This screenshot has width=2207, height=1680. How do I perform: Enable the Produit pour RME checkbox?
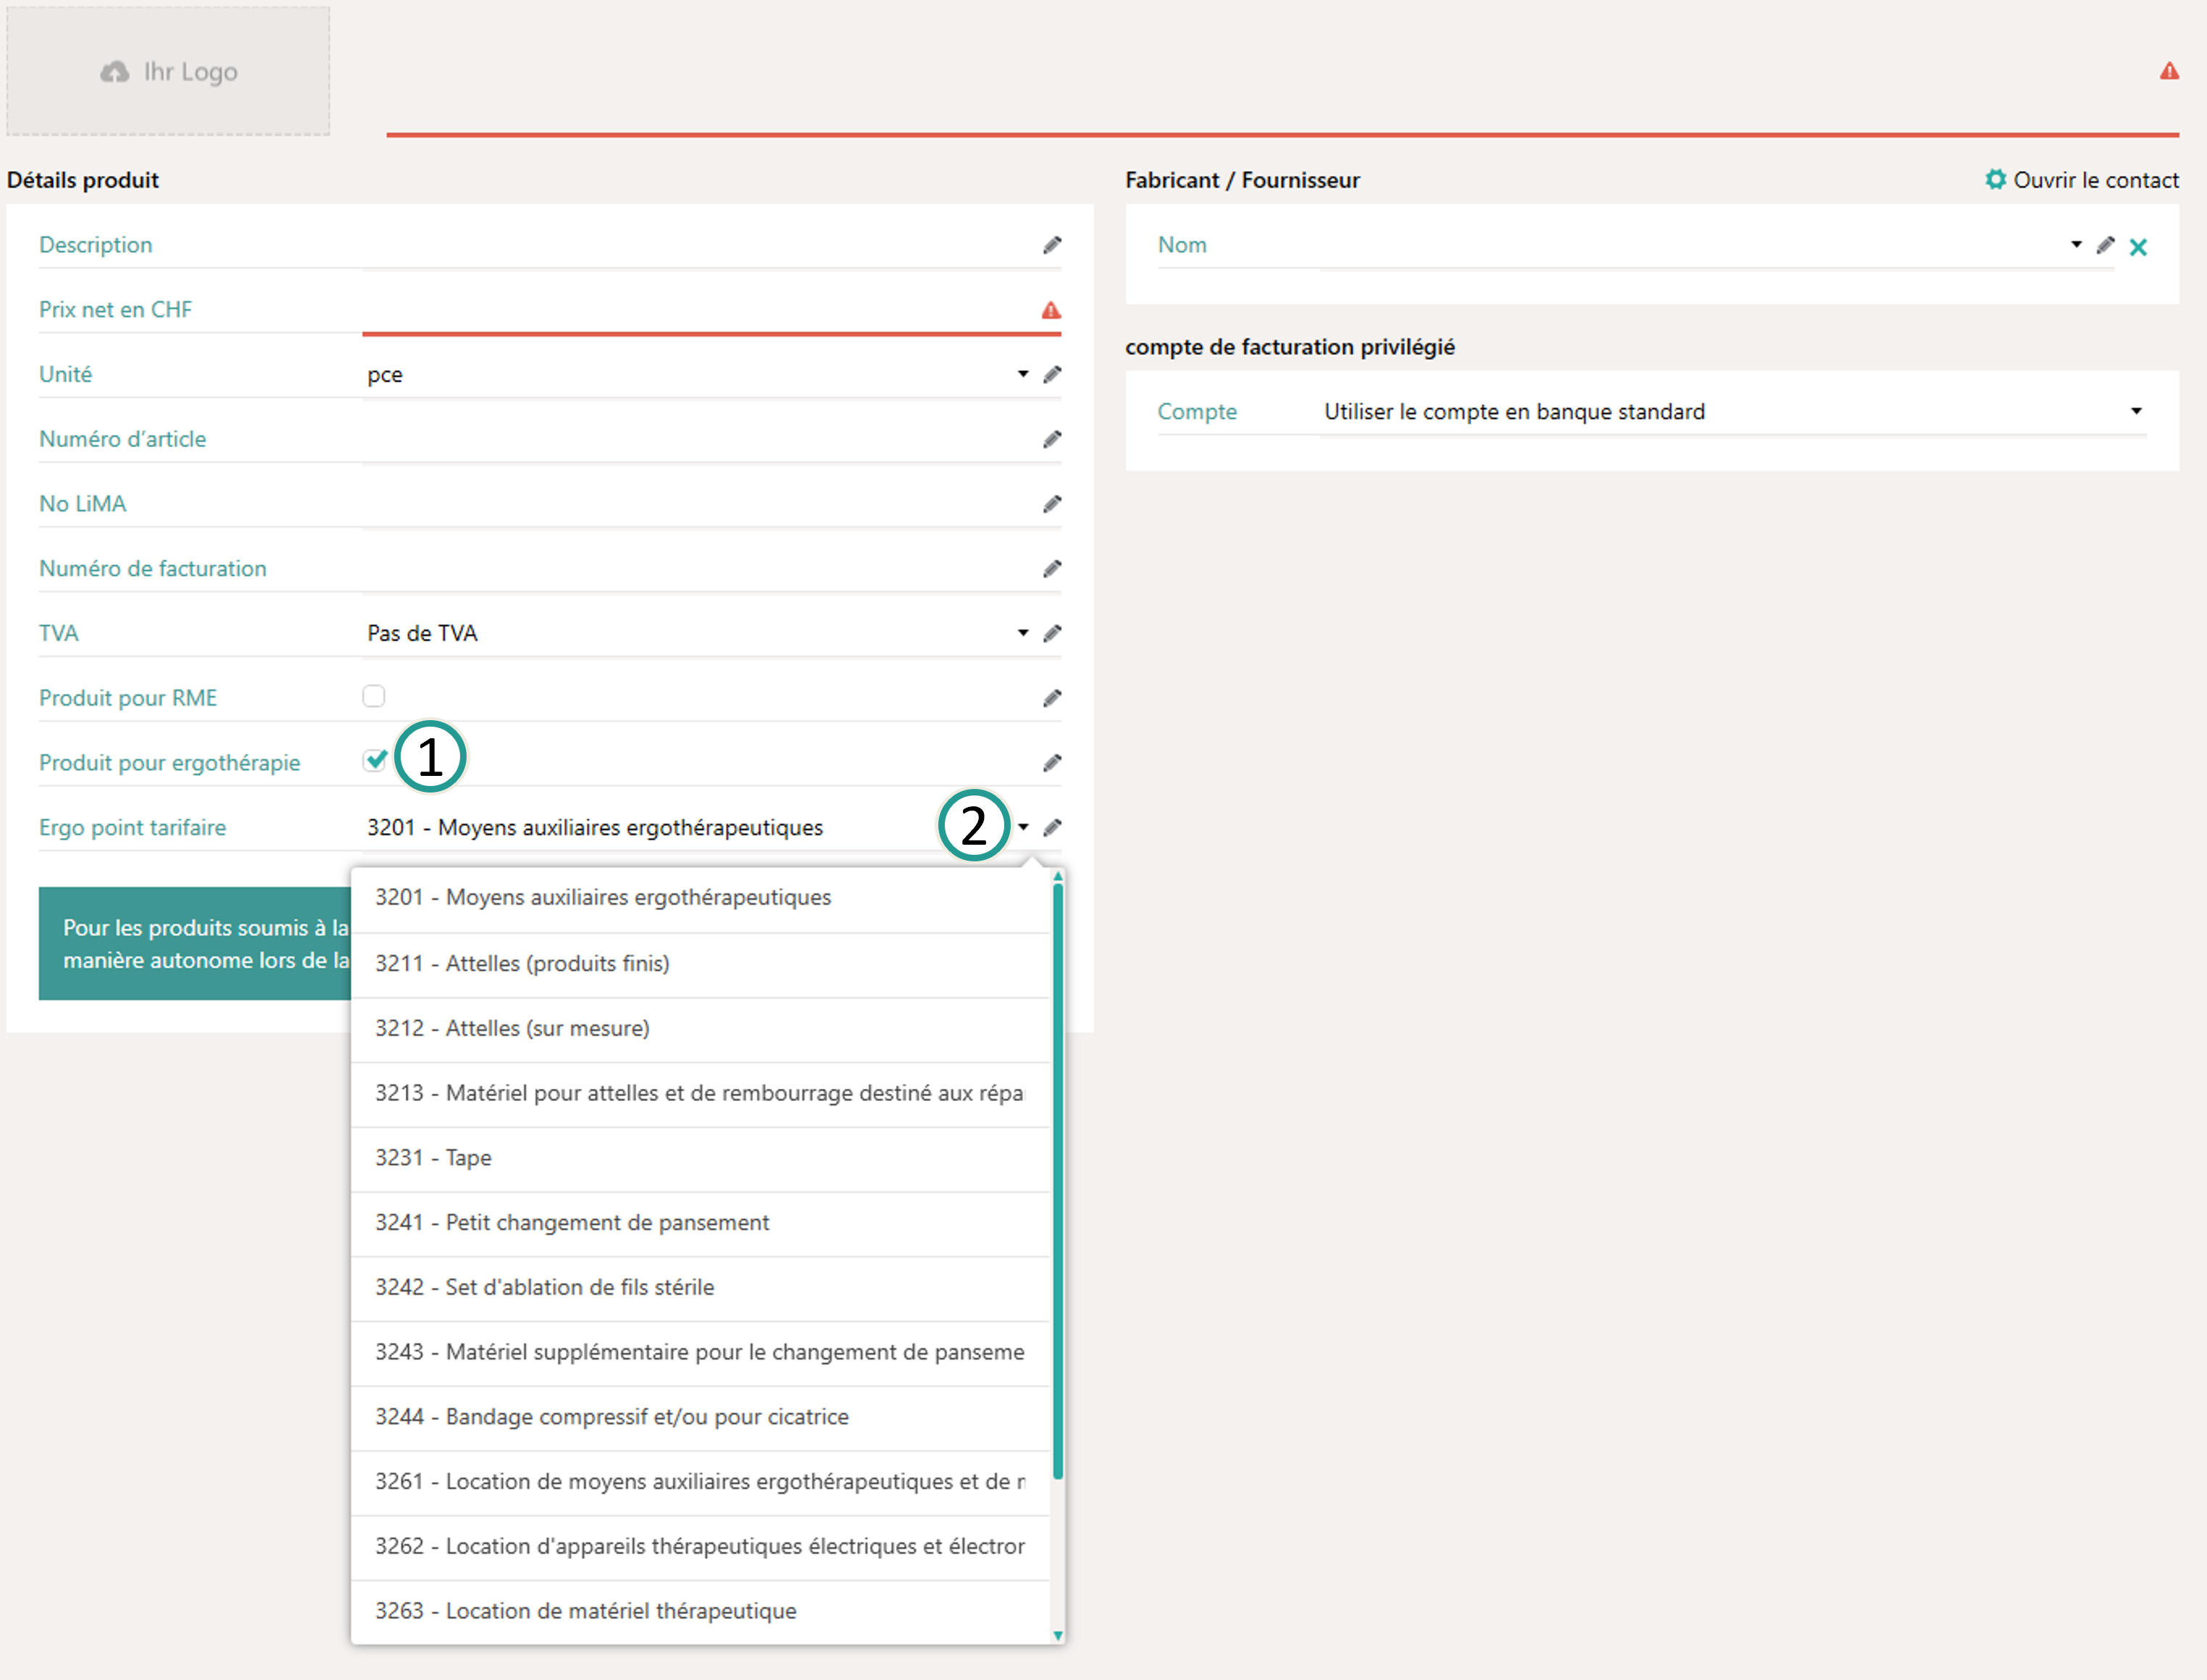click(x=374, y=696)
